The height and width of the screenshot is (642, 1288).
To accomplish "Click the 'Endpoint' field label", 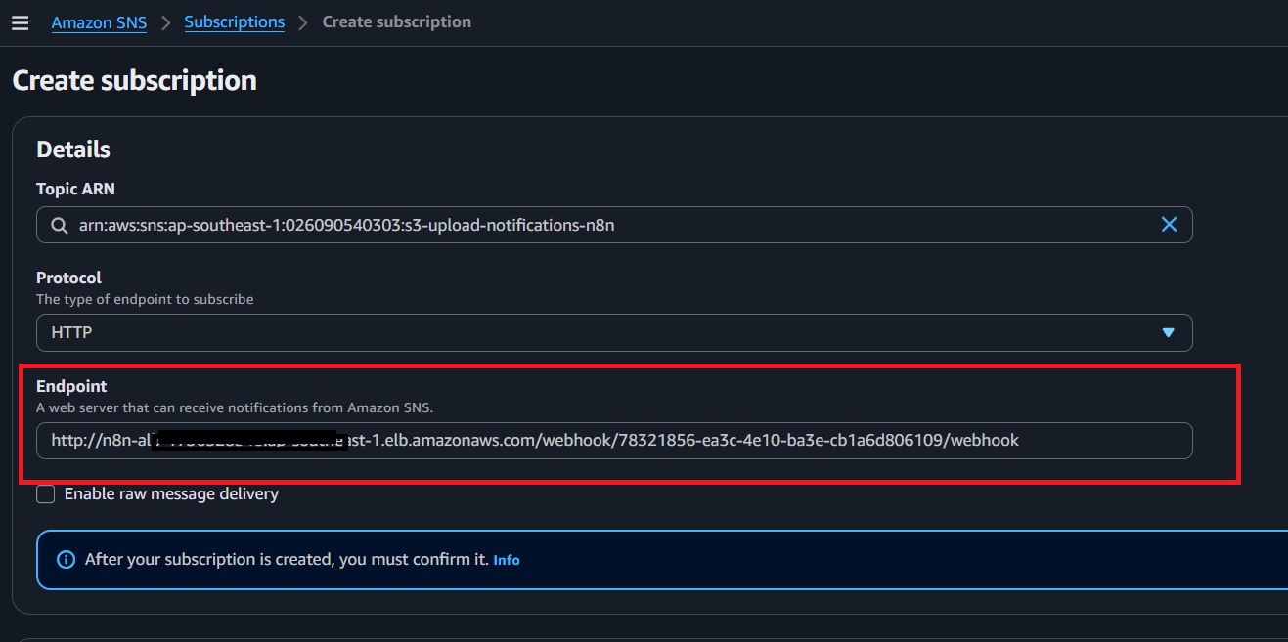I will coord(71,386).
